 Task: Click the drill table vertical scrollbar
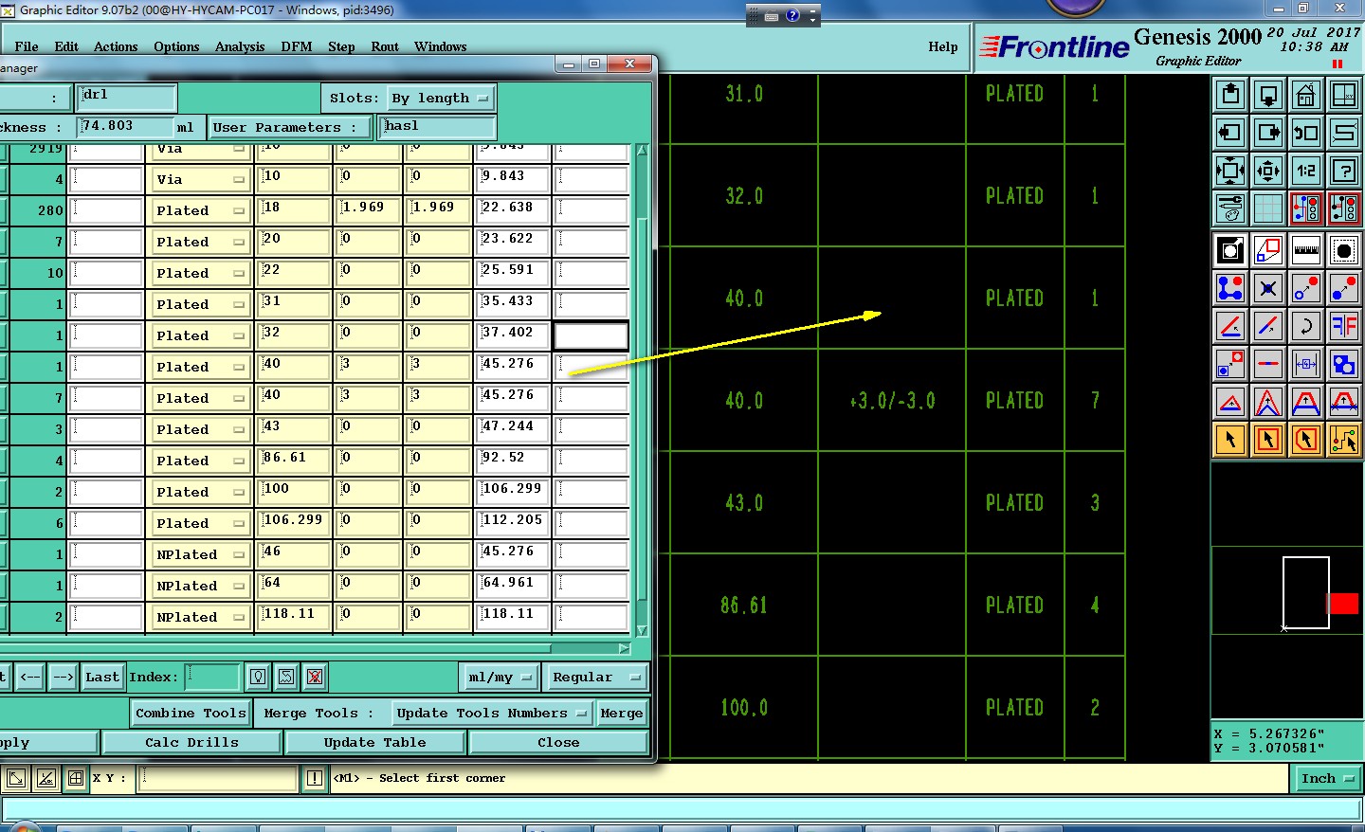click(x=642, y=389)
